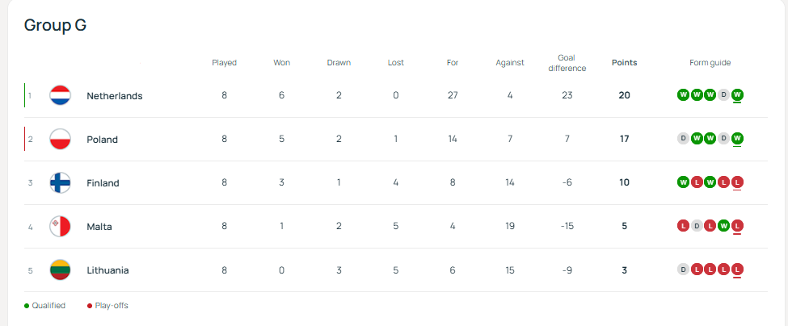
Task: Click the Netherlands flag icon
Action: (61, 96)
